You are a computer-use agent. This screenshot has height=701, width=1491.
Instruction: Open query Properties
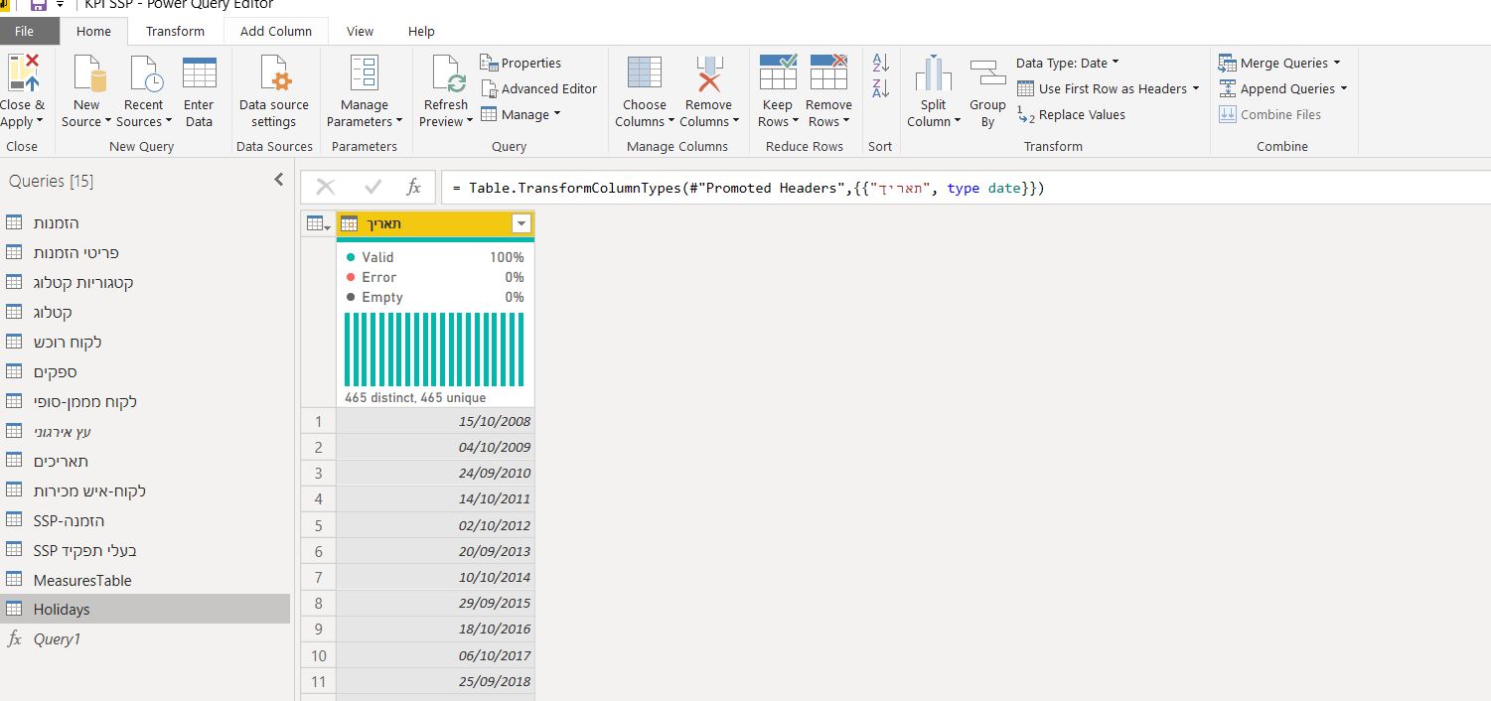(x=522, y=63)
